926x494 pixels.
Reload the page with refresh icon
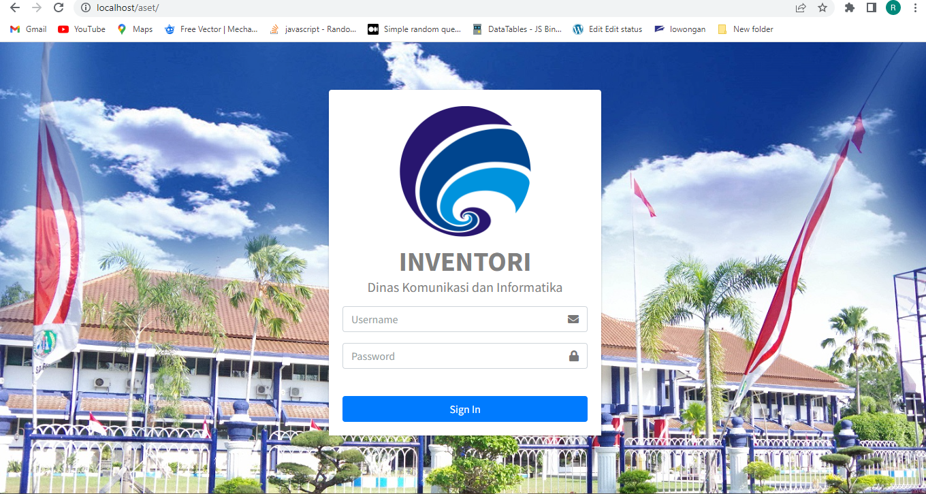tap(59, 7)
